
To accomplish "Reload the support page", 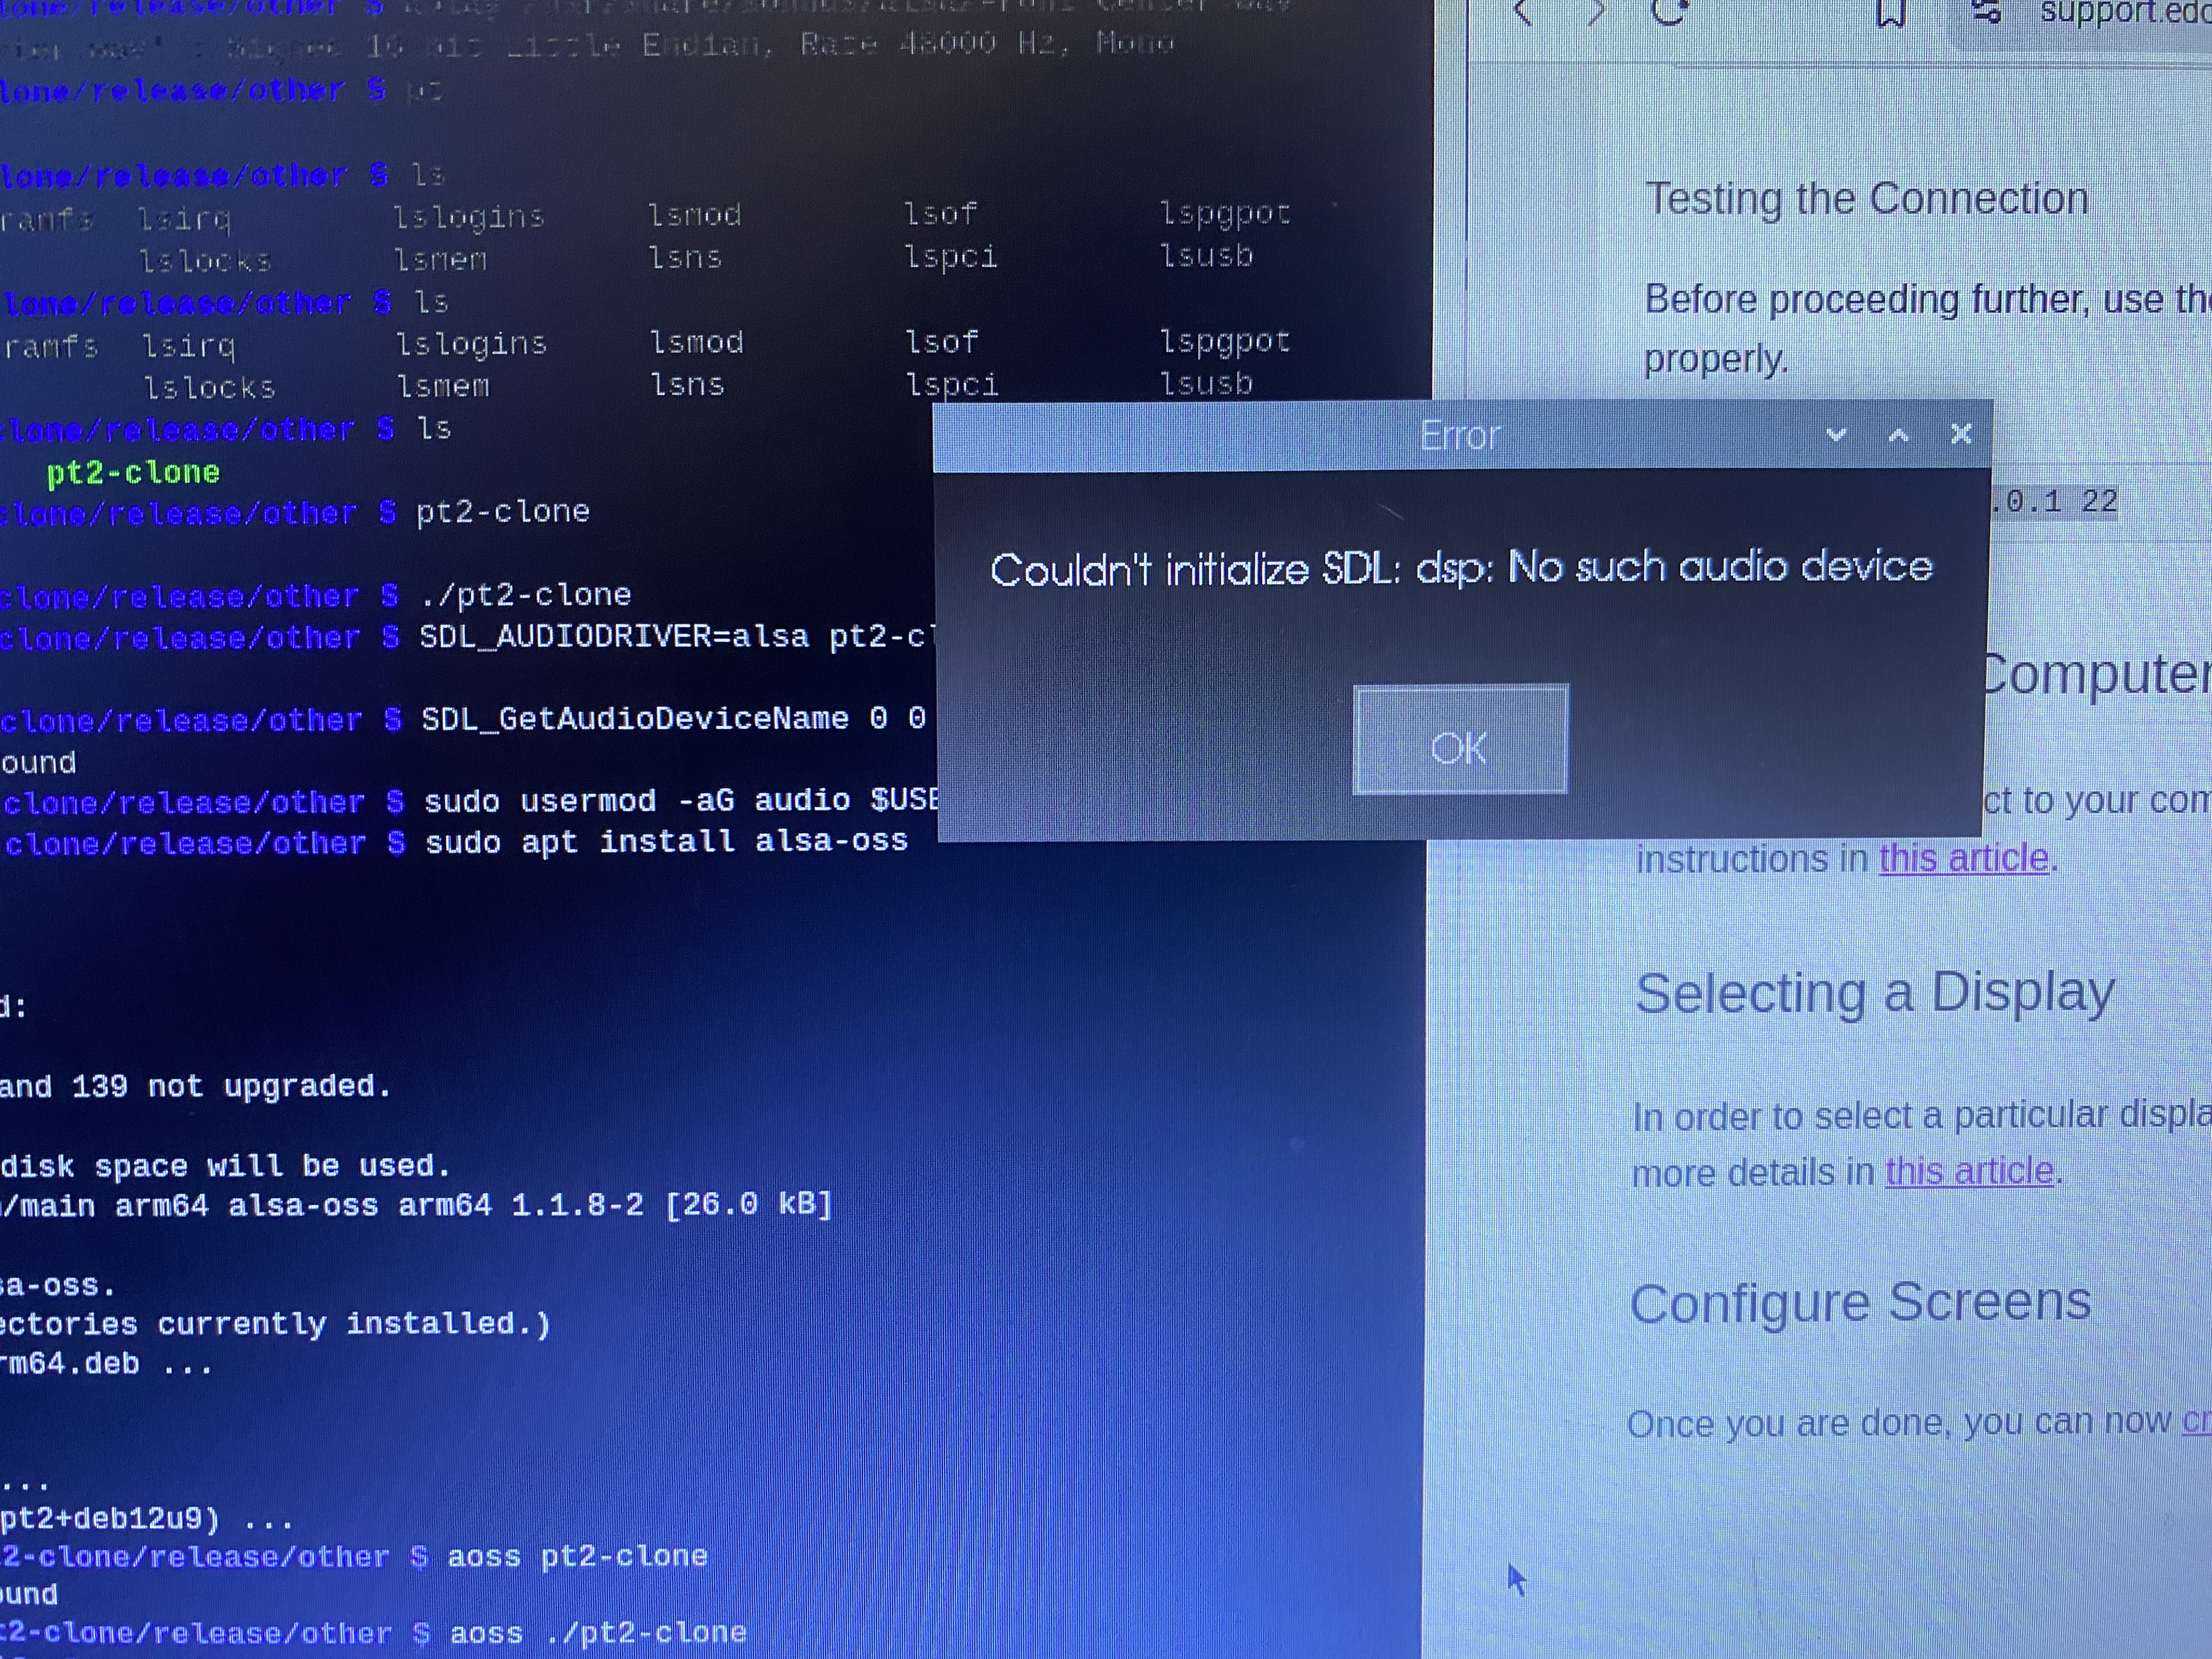I will 1668,12.
